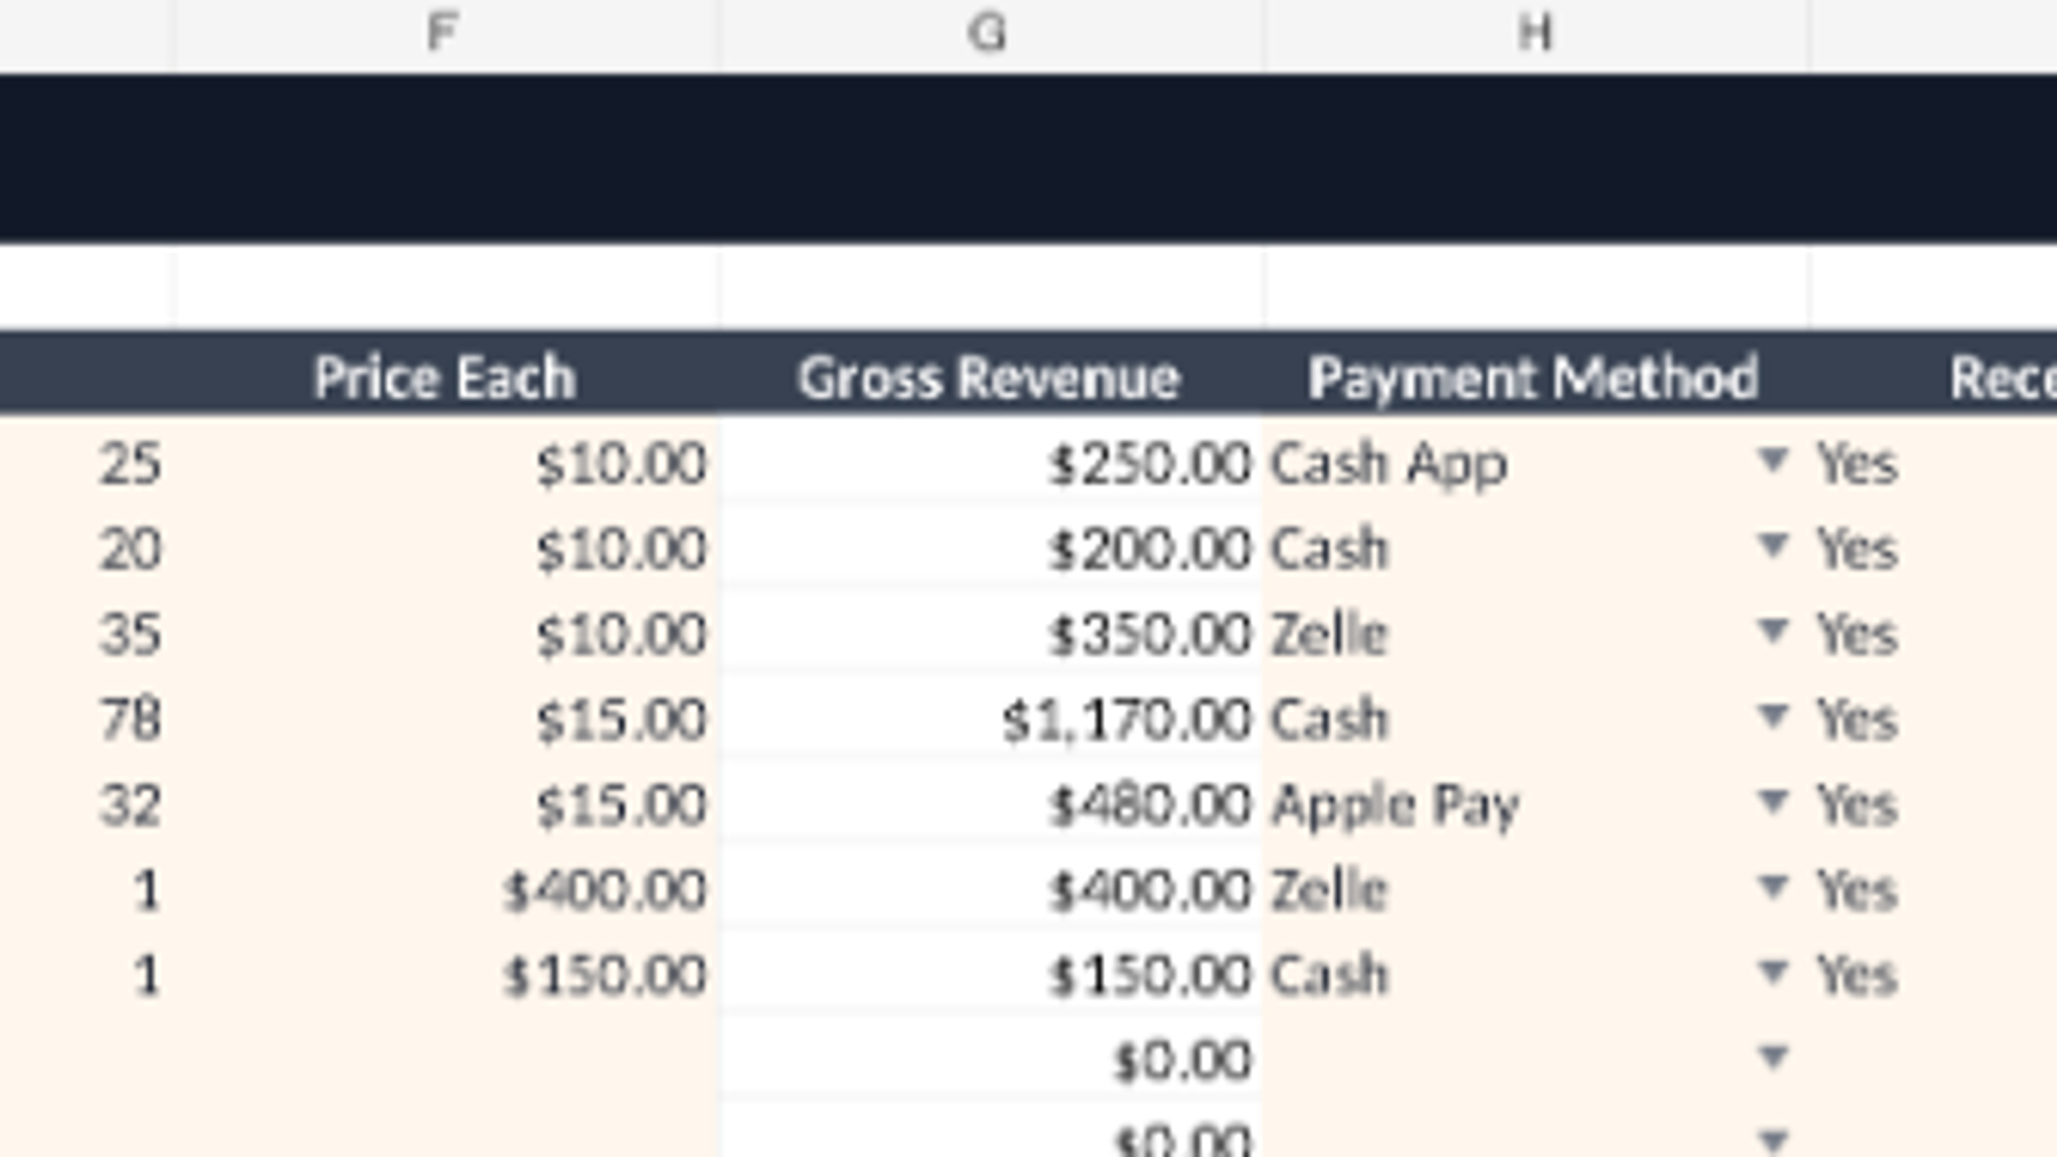This screenshot has height=1157, width=2057.
Task: Expand dropdown arrow for $200.00 Cash row
Action: [x=1773, y=546]
